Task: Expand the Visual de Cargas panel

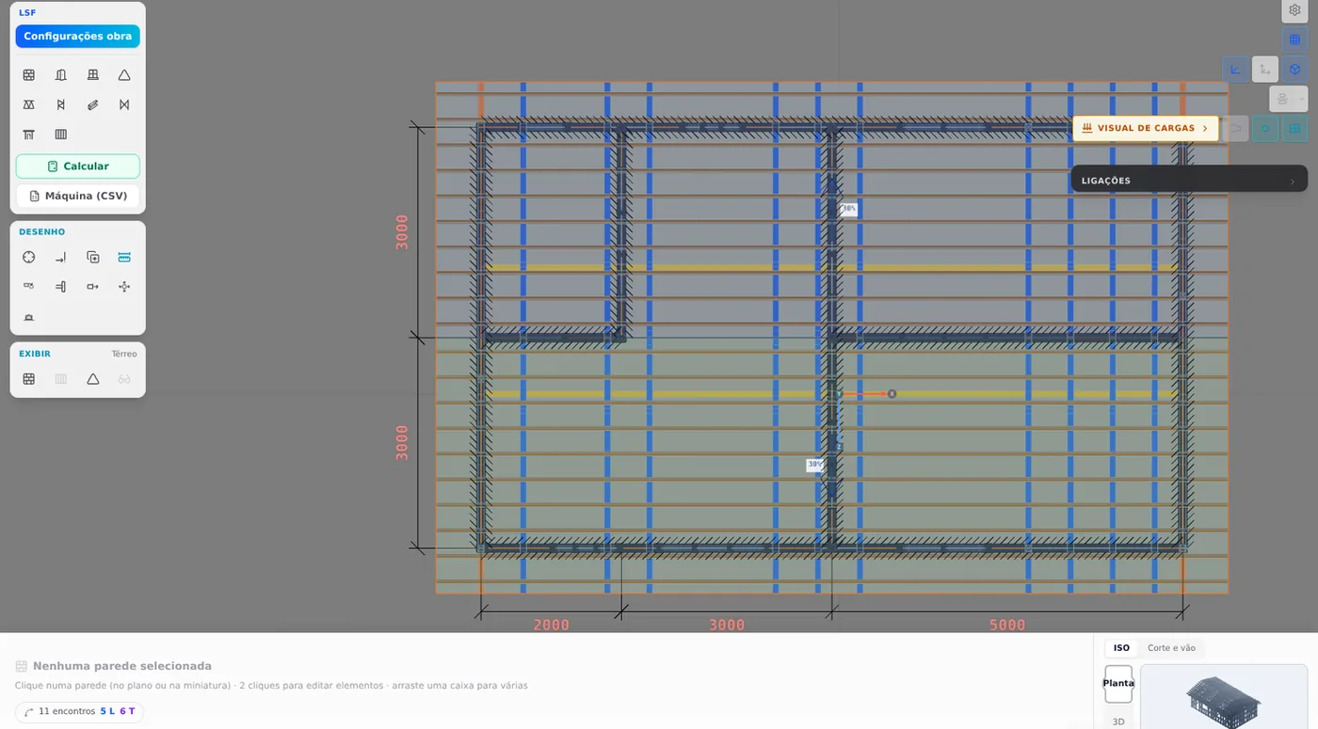Action: (1146, 128)
